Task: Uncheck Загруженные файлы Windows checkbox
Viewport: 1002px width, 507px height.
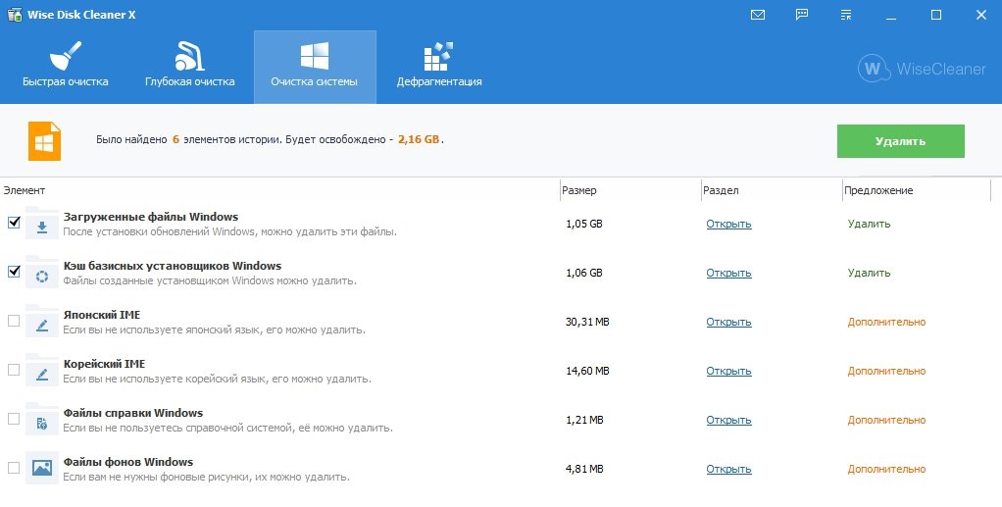Action: click(14, 223)
